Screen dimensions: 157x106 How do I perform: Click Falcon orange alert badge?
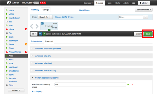coord(26,44)
